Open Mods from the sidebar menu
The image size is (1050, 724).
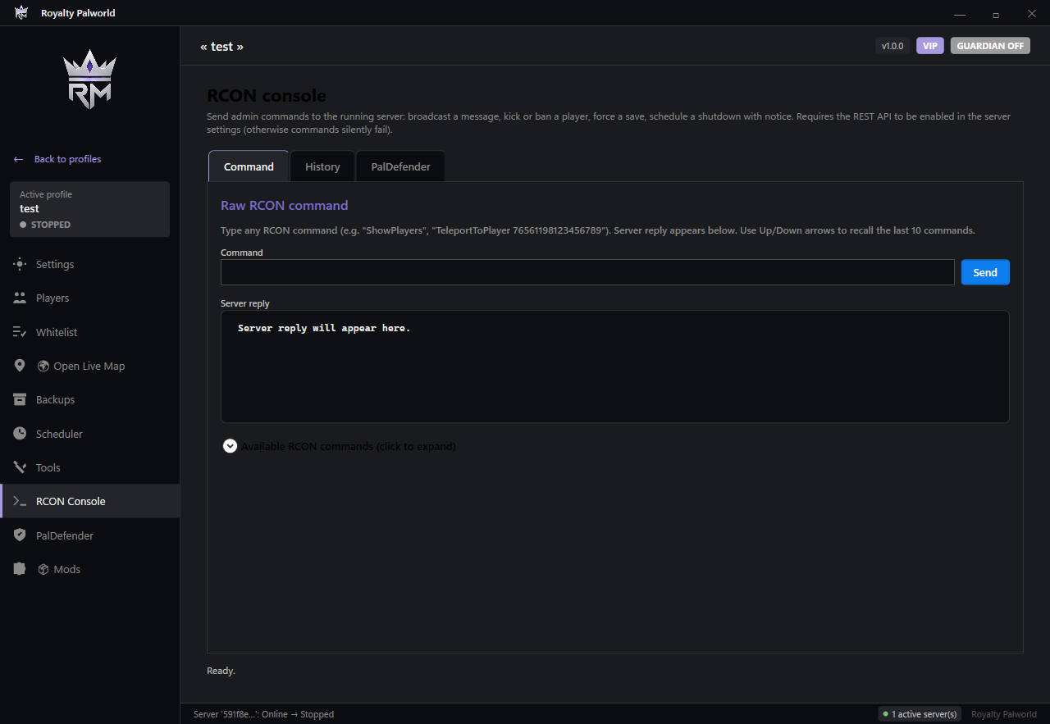coord(90,569)
